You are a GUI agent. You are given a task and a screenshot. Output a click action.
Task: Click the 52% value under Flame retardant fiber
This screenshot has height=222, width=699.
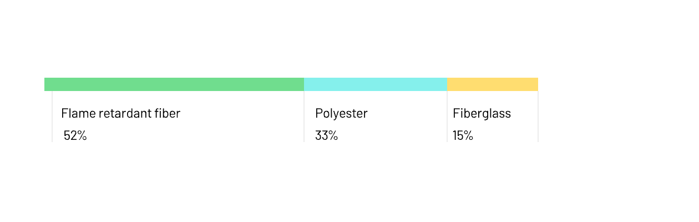pos(75,135)
